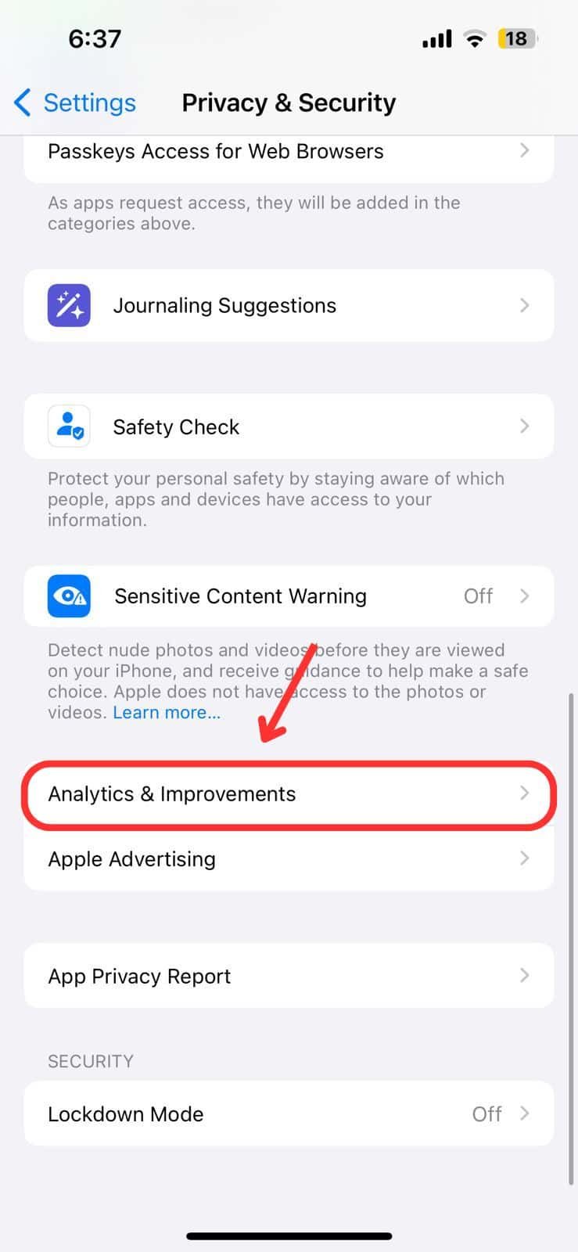Click the vertical scroll indicator

[x=571, y=939]
